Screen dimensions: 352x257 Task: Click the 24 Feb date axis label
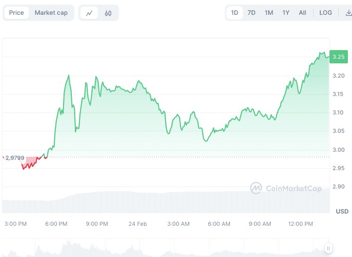138,224
